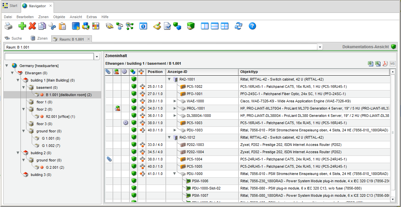
Task: Refresh the view using the toolbar icon
Action: click(238, 26)
